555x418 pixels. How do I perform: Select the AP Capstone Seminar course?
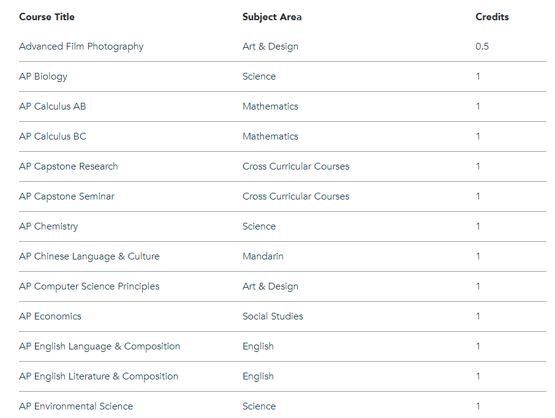(x=66, y=196)
